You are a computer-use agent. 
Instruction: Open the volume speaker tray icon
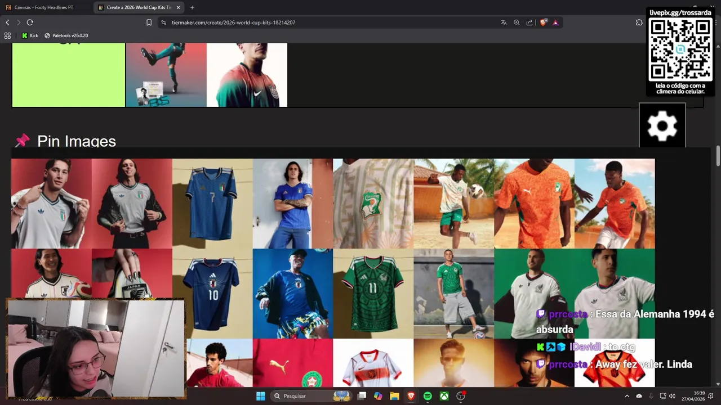click(x=672, y=396)
